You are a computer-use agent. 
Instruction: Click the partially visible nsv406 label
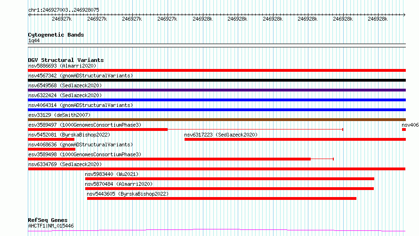pyautogui.click(x=410, y=125)
